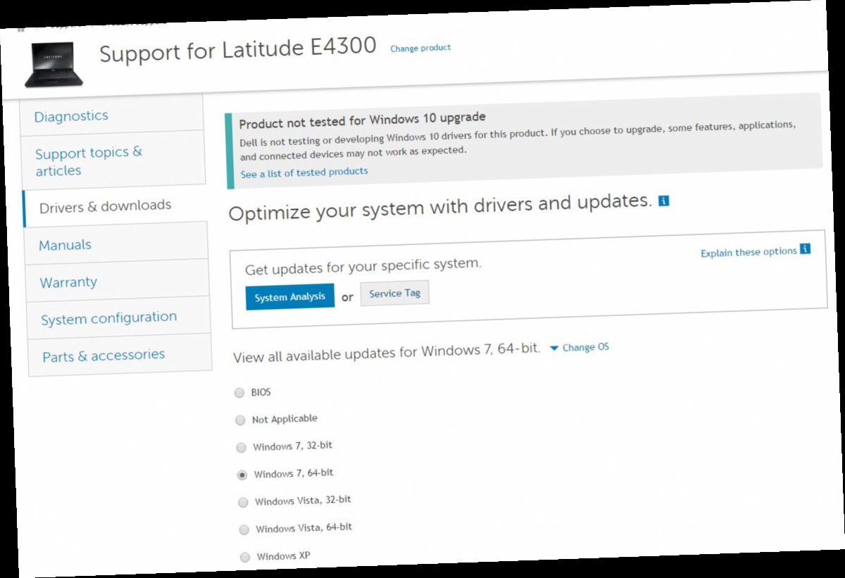The image size is (845, 578).
Task: Pick the 'Windows Vista, 64-bit' option
Action: pos(244,529)
